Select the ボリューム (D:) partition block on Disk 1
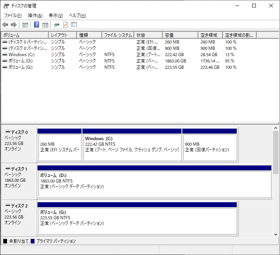Image resolution: width=280 pixels, height=255 pixels. pyautogui.click(x=154, y=181)
